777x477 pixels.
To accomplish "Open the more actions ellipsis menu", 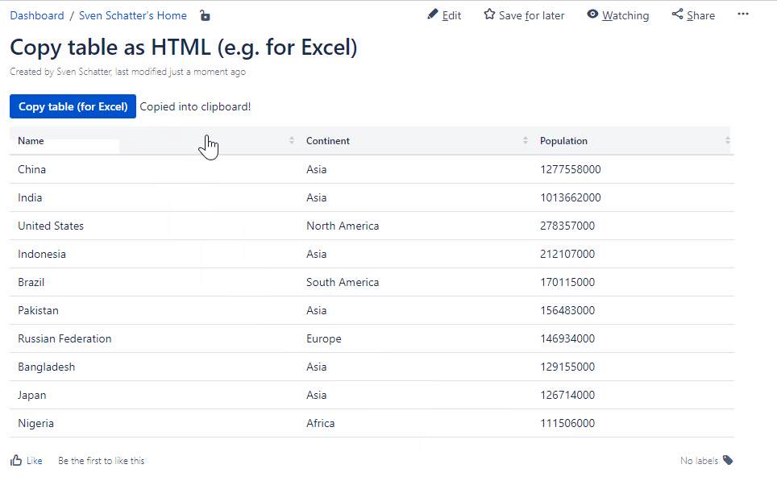I will [x=742, y=15].
